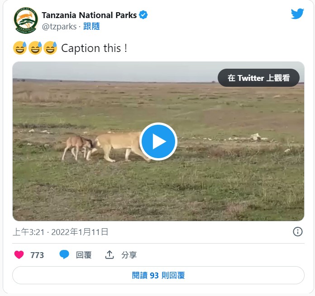Play the lioness video
Screen dimensions: 315x296
coord(158,141)
